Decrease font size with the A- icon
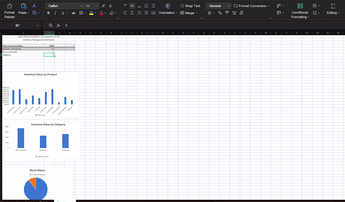345x202 pixels. tap(111, 6)
